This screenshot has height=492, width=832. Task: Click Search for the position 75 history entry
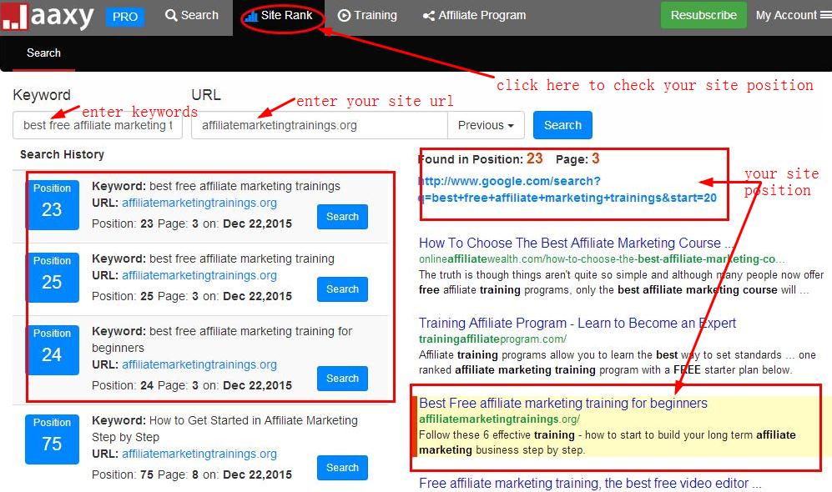342,468
